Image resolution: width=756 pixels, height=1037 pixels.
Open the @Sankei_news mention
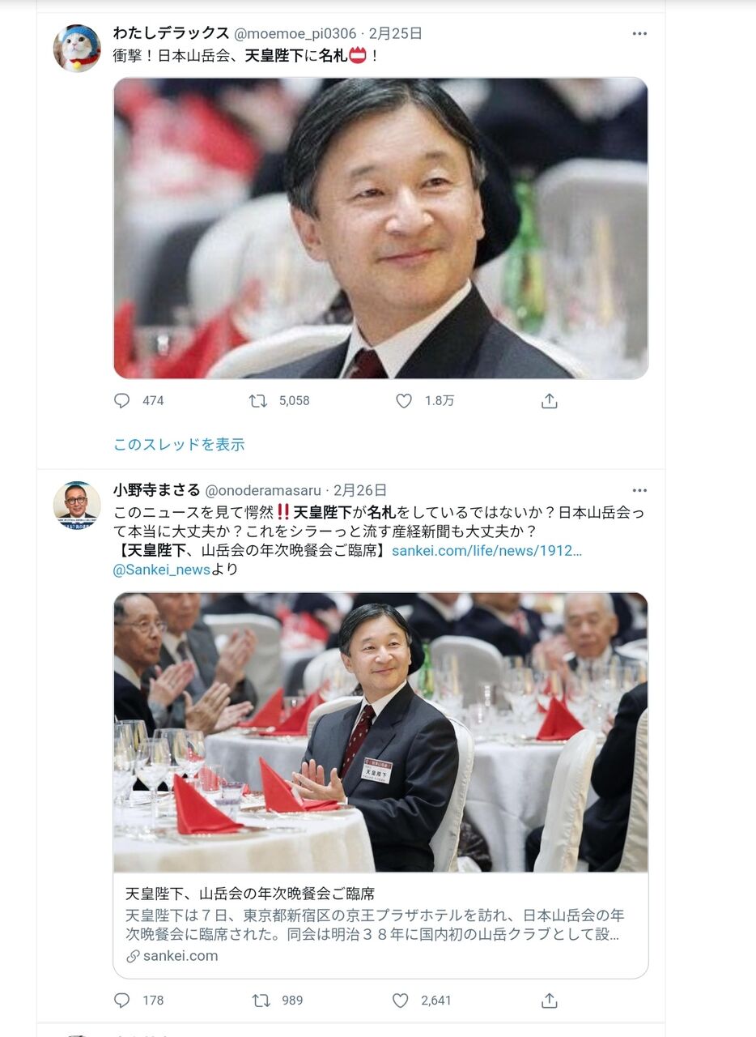tap(162, 570)
